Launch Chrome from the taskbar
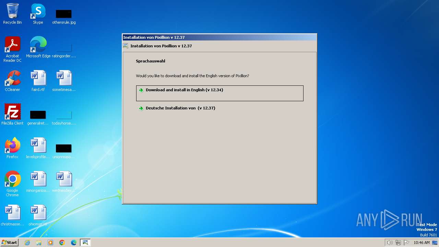This screenshot has height=247, width=439. tap(62, 243)
